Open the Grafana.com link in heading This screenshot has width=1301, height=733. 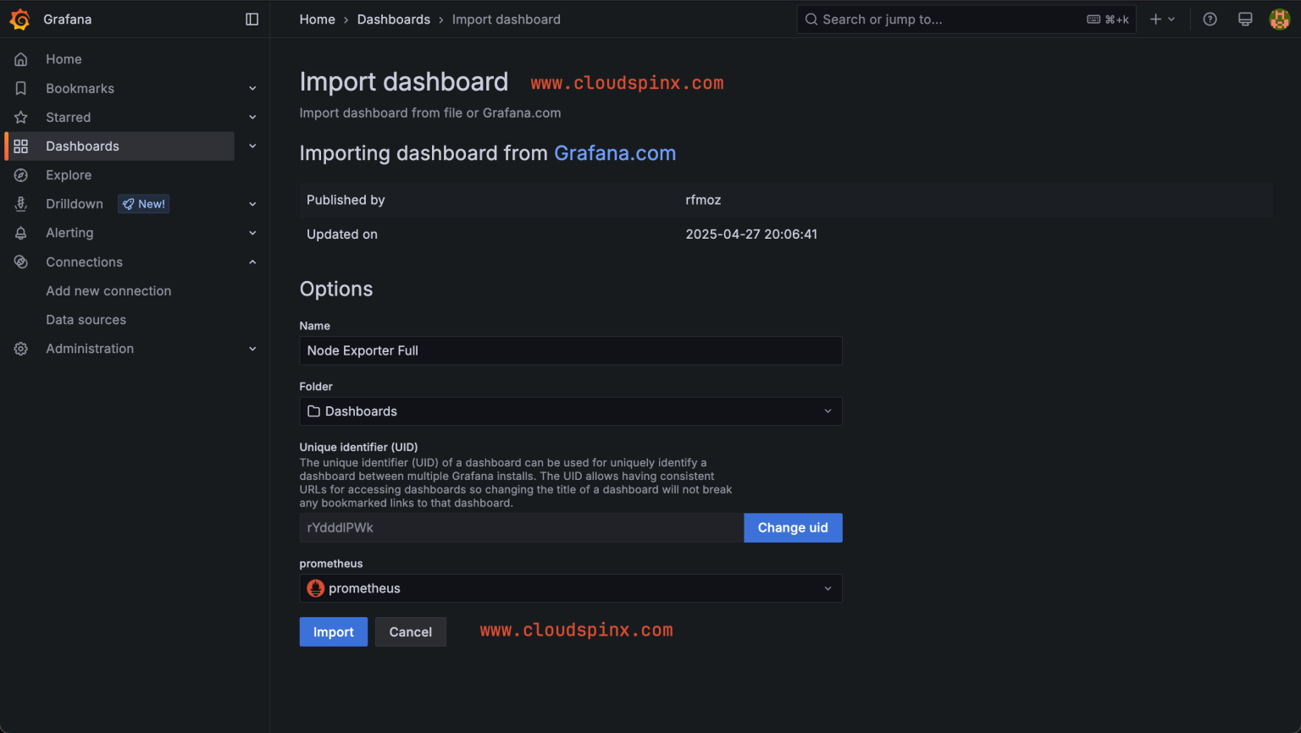pyautogui.click(x=615, y=153)
